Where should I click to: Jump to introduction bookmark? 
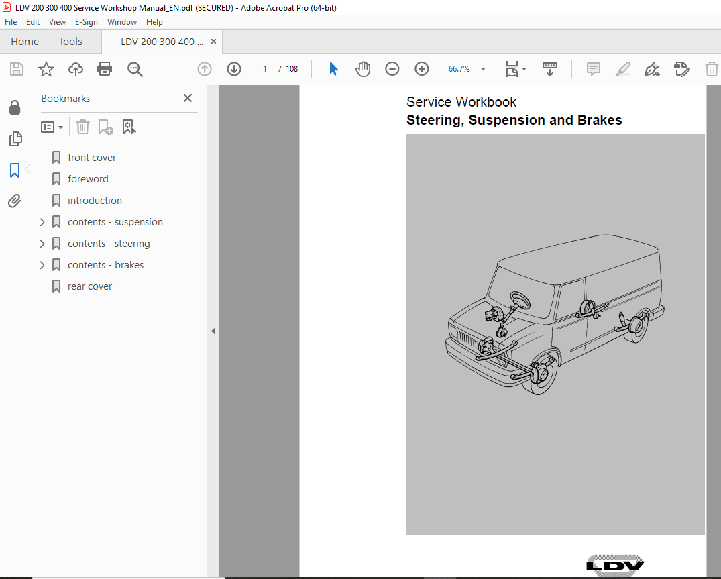pos(95,201)
